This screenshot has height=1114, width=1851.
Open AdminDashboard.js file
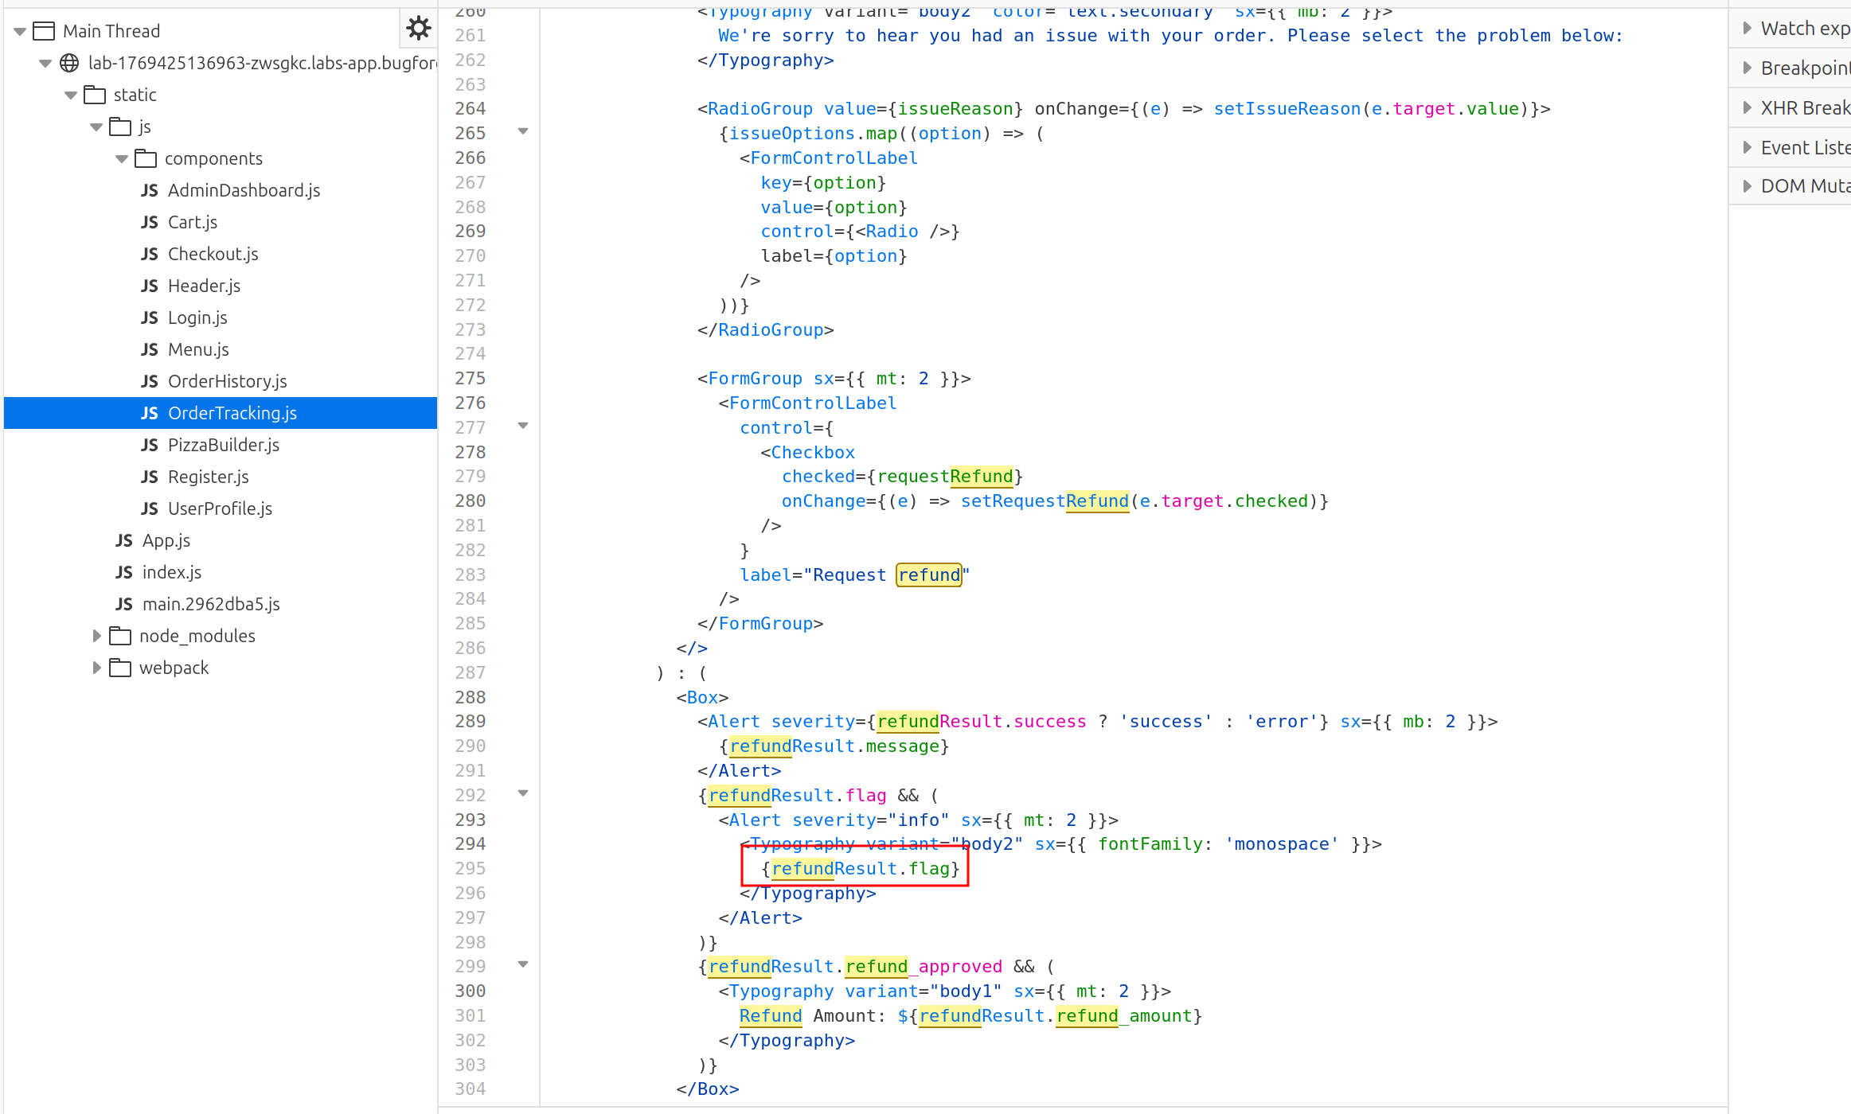pyautogui.click(x=244, y=190)
